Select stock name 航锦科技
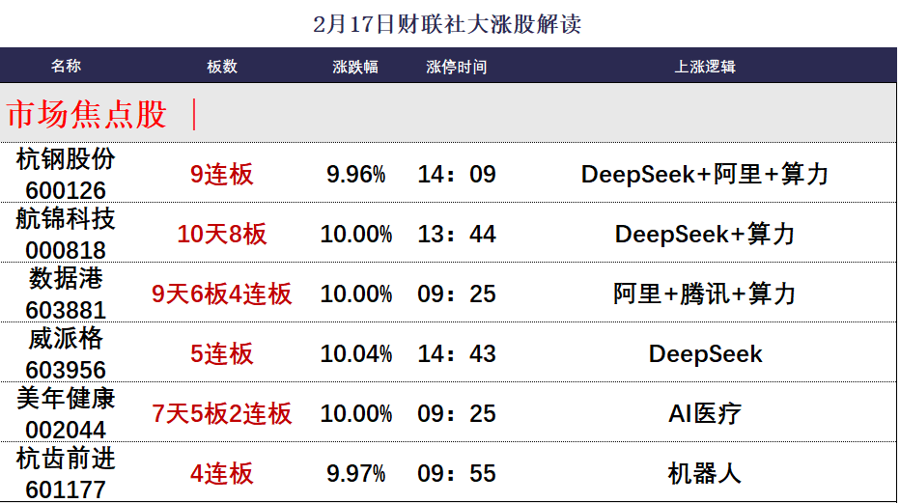 66,219
